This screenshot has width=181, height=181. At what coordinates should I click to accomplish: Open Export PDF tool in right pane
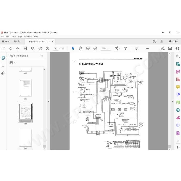178,64
